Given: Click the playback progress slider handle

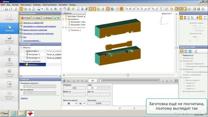Looking at the screenshot, I should pyautogui.click(x=100, y=81).
